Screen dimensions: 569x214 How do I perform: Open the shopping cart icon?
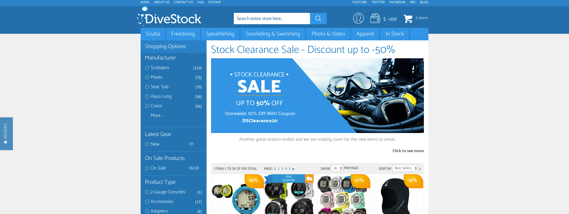click(408, 19)
